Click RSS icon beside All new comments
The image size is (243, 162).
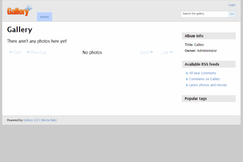point(187,73)
